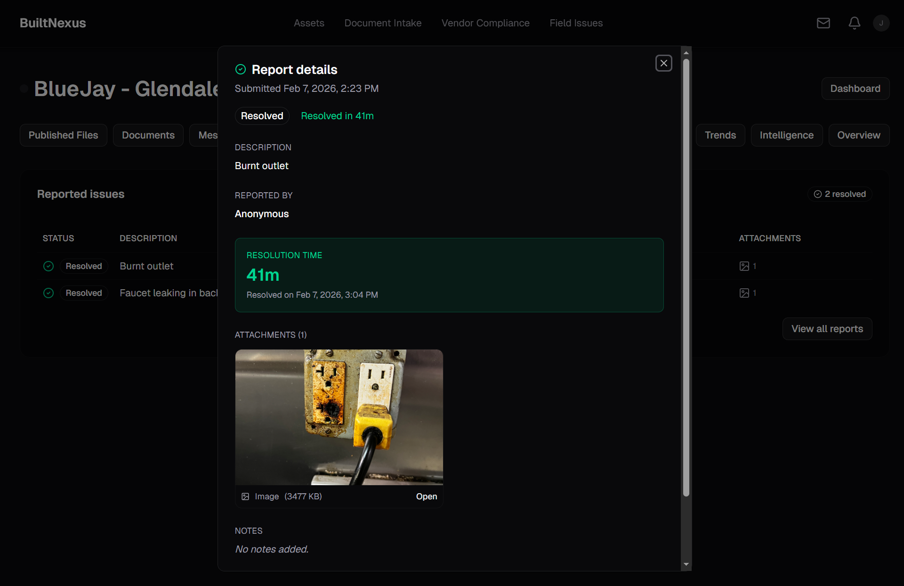
Task: Click the Open link for the attachment
Action: pyautogui.click(x=426, y=496)
